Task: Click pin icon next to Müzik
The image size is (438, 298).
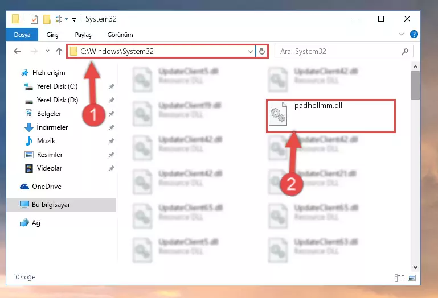Action: click(112, 141)
